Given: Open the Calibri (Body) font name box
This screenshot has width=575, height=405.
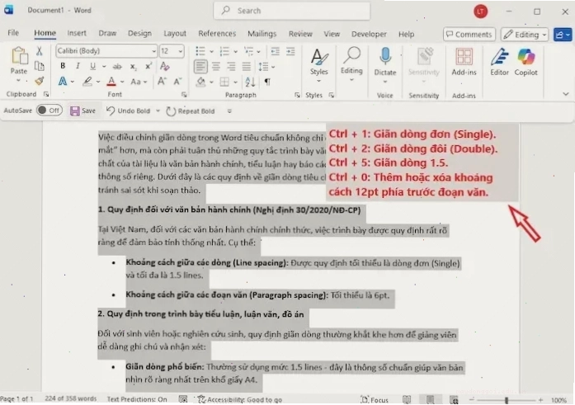Looking at the screenshot, I should click(106, 51).
